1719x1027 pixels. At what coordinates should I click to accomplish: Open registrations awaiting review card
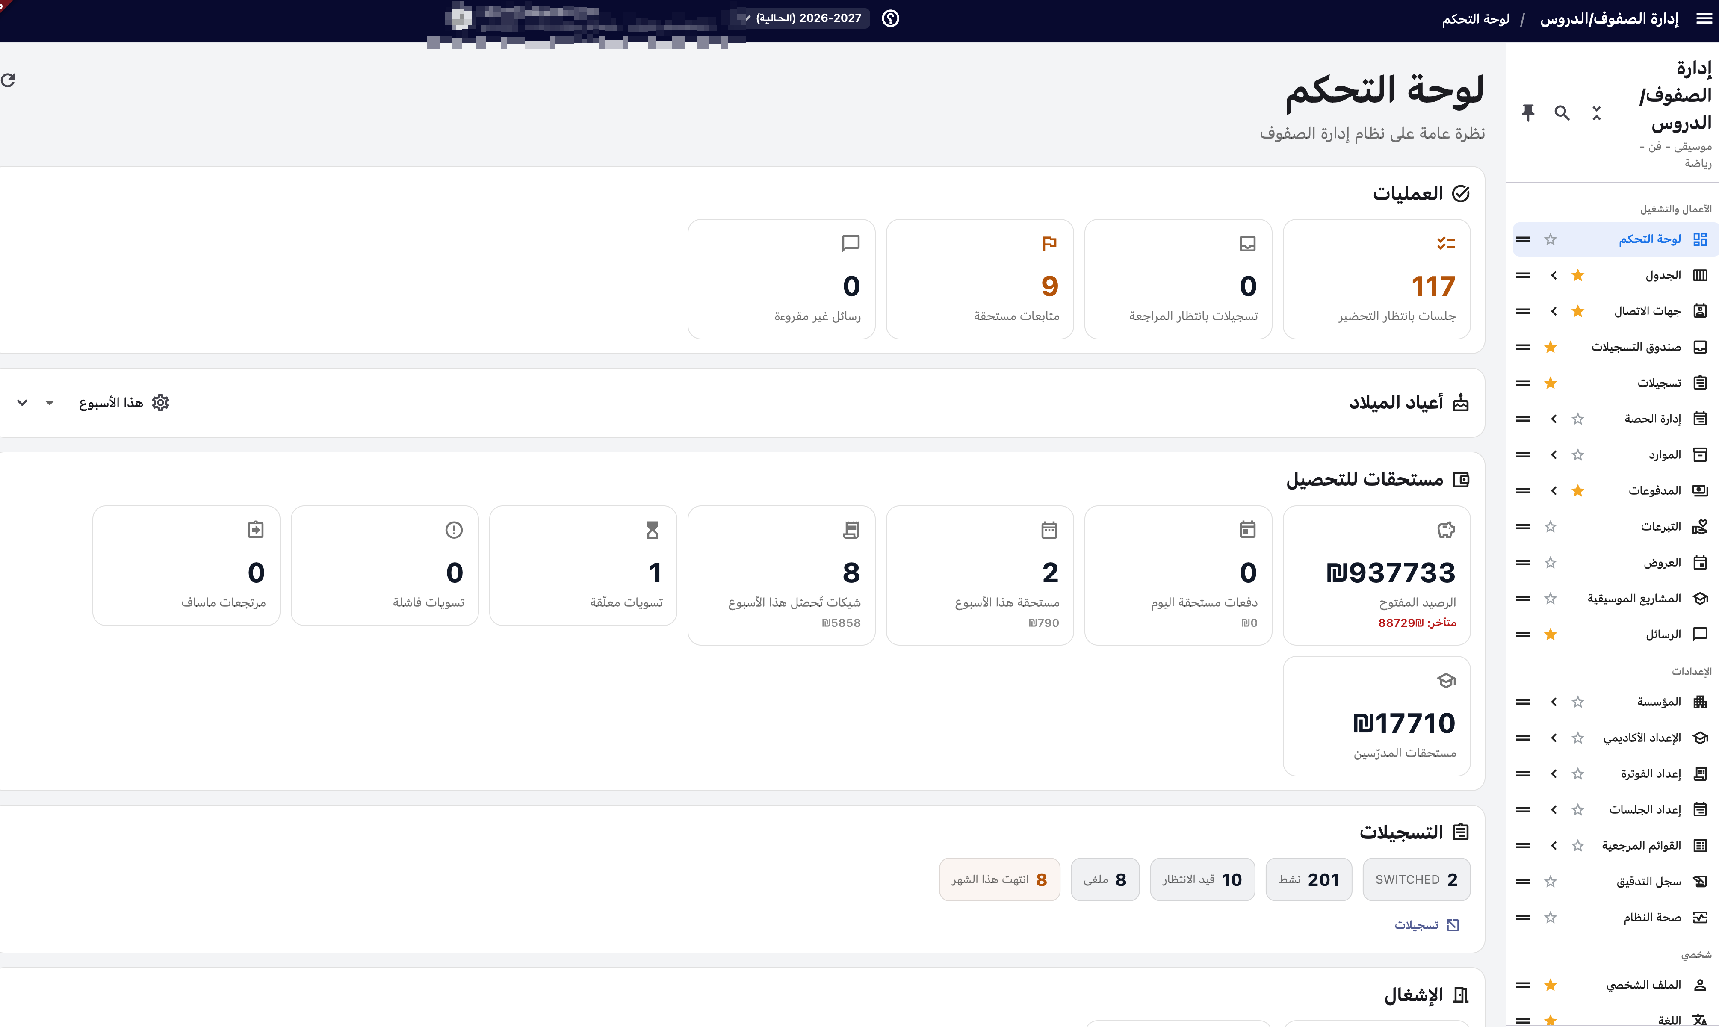[x=1178, y=280]
